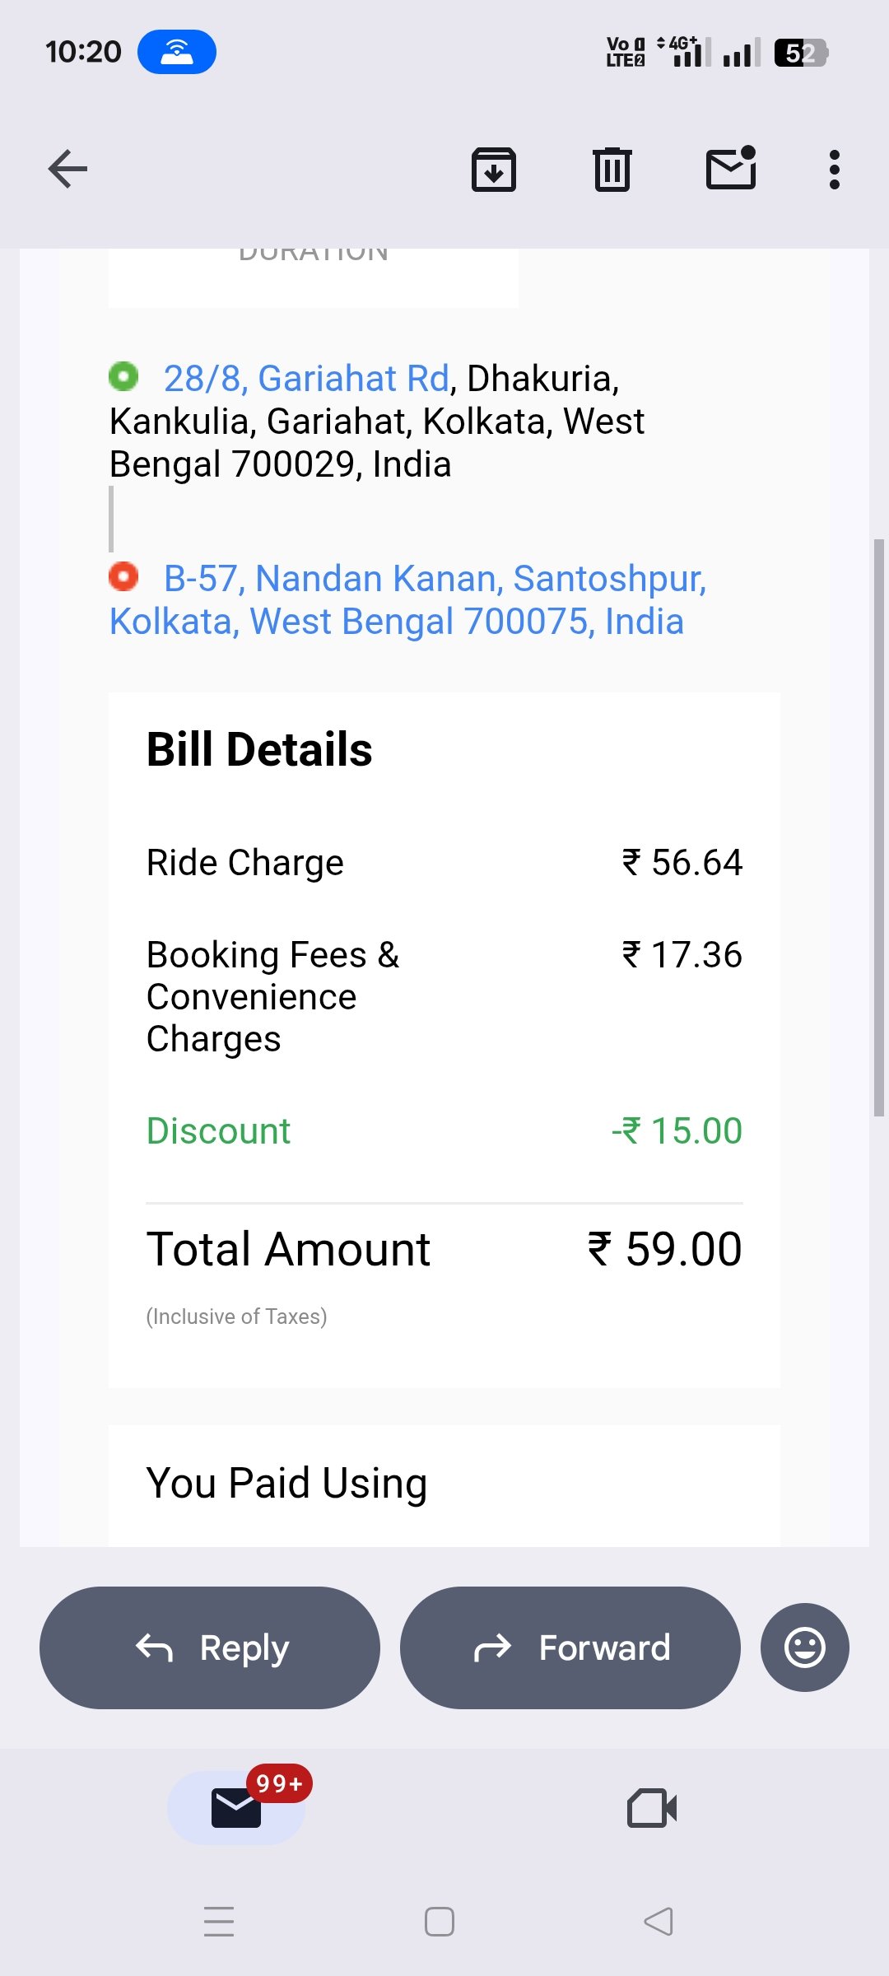Screen dimensions: 889x1976
Task: Add an emoji reaction
Action: [x=805, y=1647]
